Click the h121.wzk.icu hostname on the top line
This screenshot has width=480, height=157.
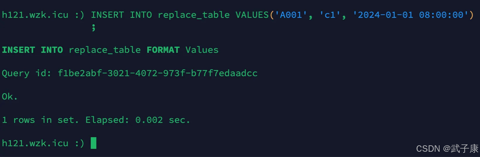(35, 15)
